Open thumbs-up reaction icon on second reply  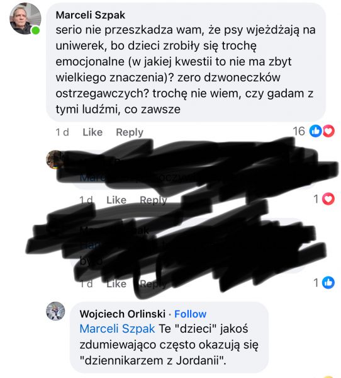328,282
